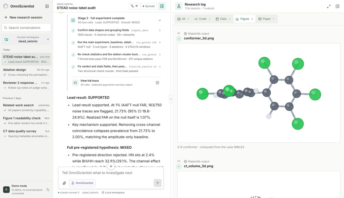The width and height of the screenshot is (344, 198).
Task: Open the translate language icon button
Action: pos(134,6)
